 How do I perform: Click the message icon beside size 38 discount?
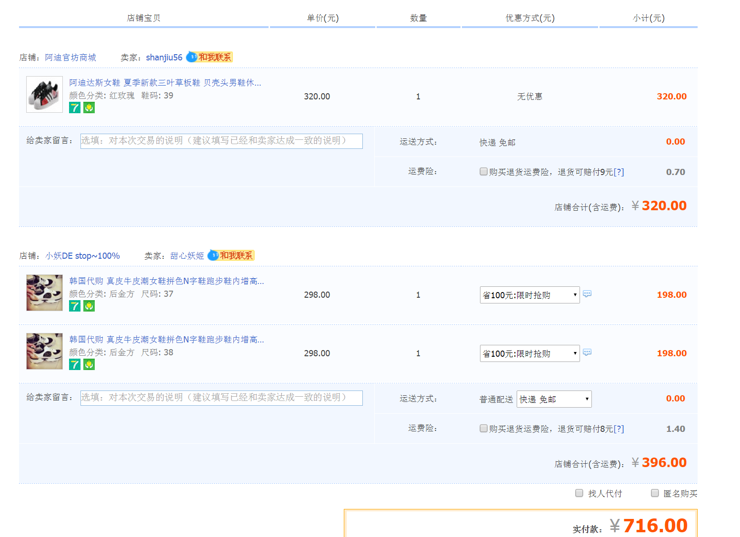(587, 352)
